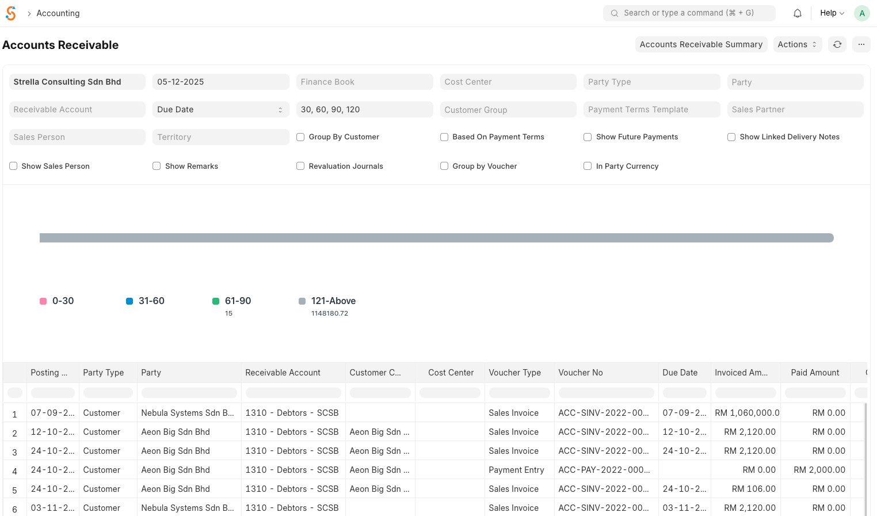Open the three-dots more options menu
Viewport: 877px width, 516px height.
861,44
